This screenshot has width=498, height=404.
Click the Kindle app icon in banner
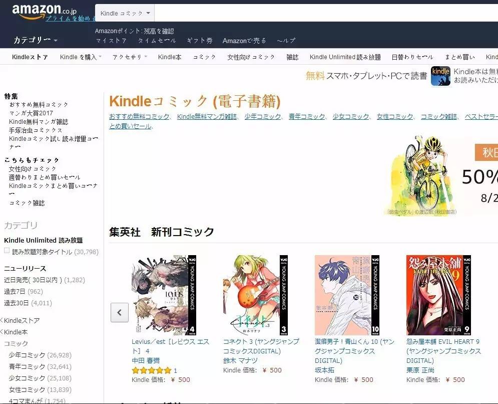tap(440, 76)
